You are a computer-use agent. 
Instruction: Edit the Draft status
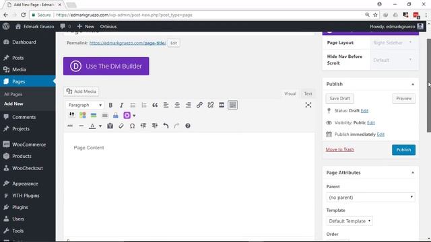364,110
